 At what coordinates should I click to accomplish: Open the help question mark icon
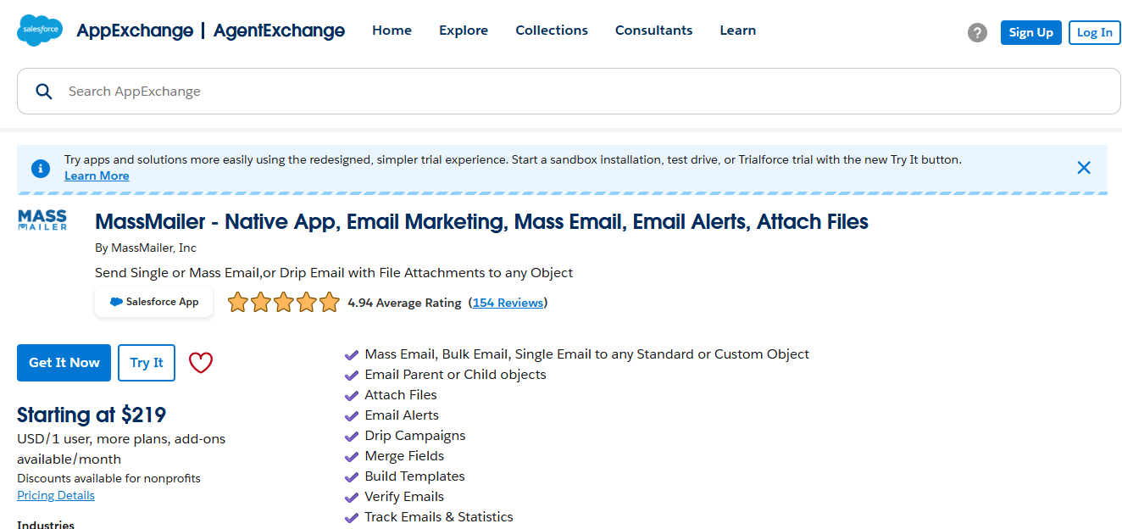click(x=977, y=32)
